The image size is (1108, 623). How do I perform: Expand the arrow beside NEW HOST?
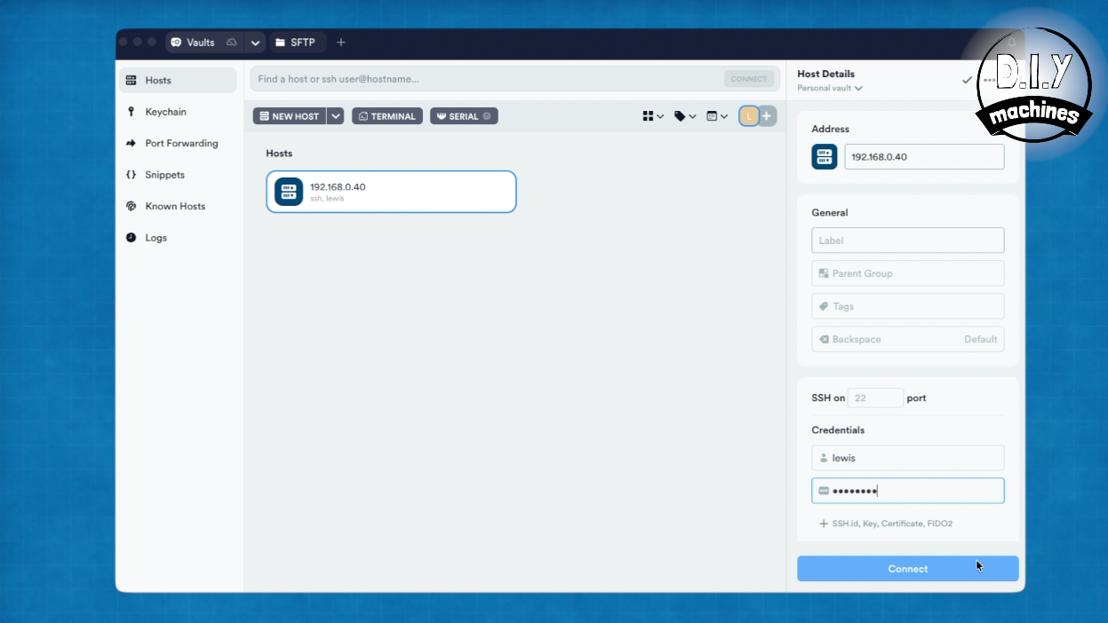pos(336,116)
